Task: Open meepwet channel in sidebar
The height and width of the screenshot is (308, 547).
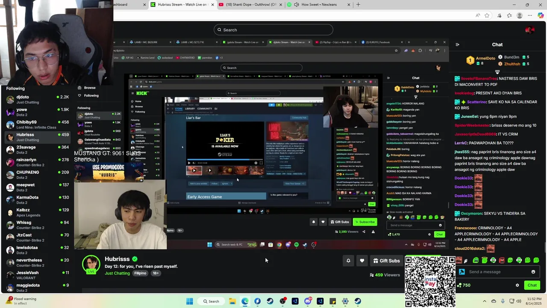Action: click(x=37, y=187)
